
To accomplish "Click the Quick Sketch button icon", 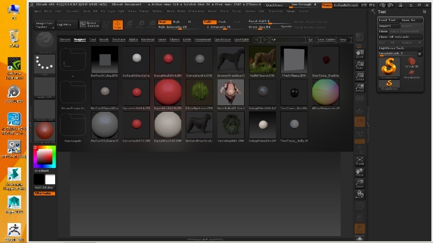I will 89,24.
